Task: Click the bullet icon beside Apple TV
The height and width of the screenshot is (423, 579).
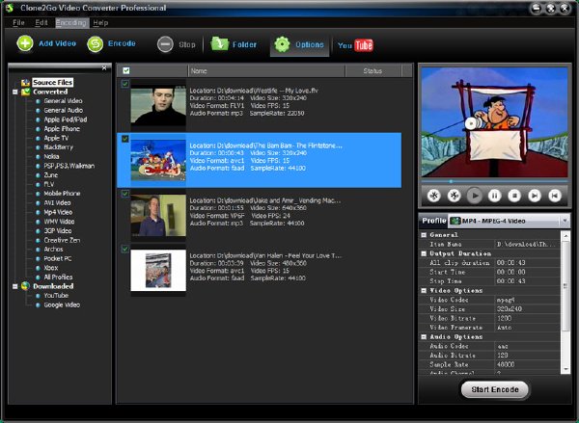Action: tap(38, 139)
